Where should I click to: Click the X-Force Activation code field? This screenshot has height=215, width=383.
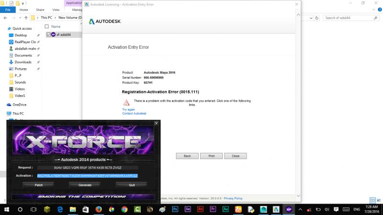tap(88, 176)
